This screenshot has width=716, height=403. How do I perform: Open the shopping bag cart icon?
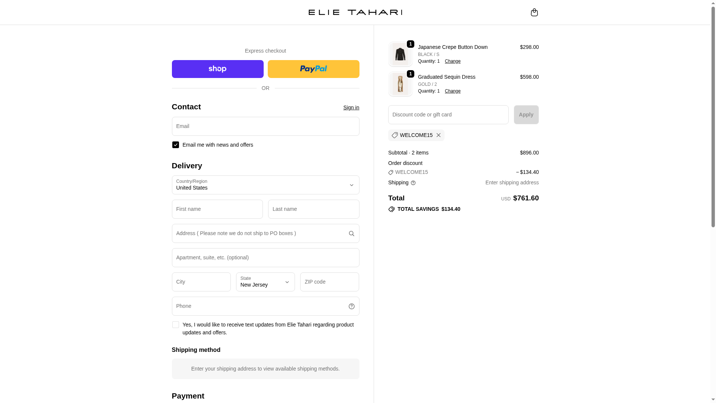534,12
